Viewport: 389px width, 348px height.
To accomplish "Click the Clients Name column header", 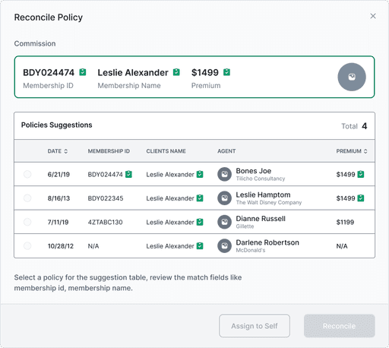I will 166,151.
